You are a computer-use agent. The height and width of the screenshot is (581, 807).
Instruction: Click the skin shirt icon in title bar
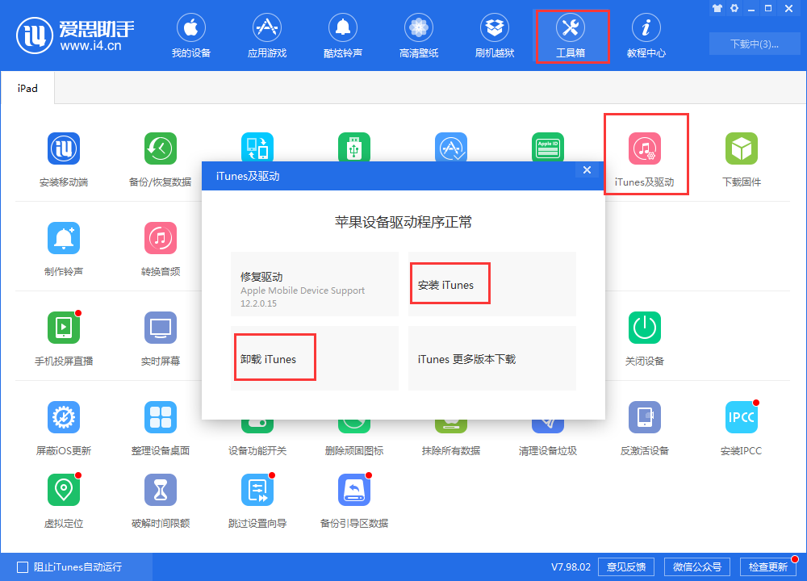click(717, 8)
